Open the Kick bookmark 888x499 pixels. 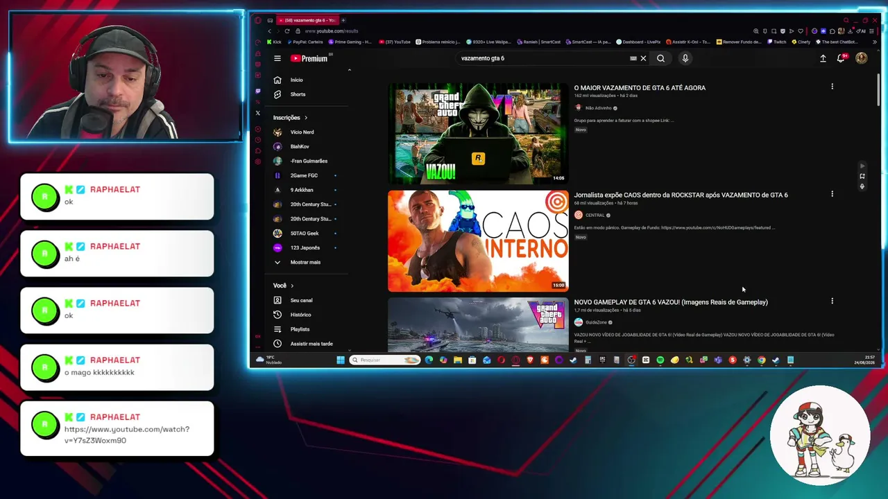(274, 42)
